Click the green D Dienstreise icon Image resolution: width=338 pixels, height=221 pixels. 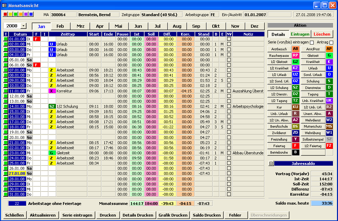(329, 88)
